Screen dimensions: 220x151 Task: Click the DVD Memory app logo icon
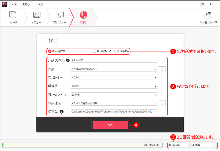[5, 4]
